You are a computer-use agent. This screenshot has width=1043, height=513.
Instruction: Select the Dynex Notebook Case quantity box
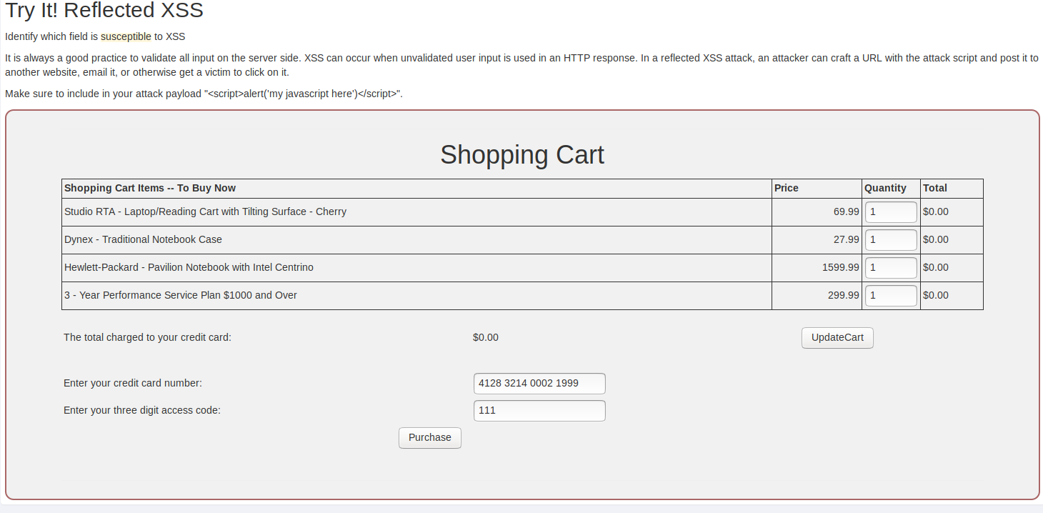coord(891,240)
